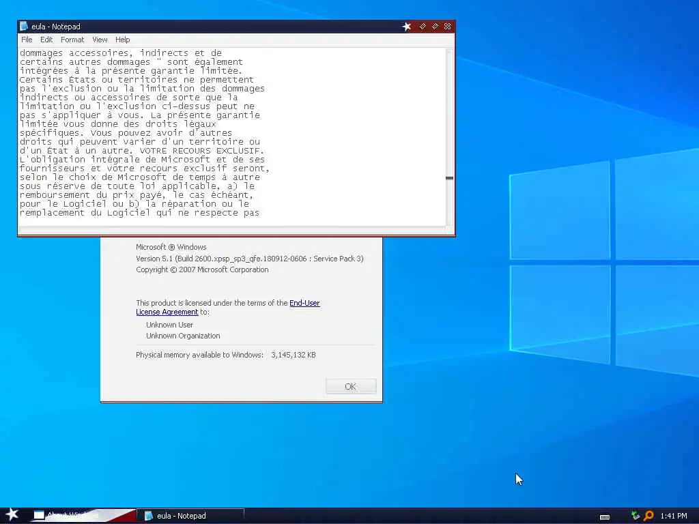
Task: Open the Help menu in Notepad
Action: coord(123,40)
